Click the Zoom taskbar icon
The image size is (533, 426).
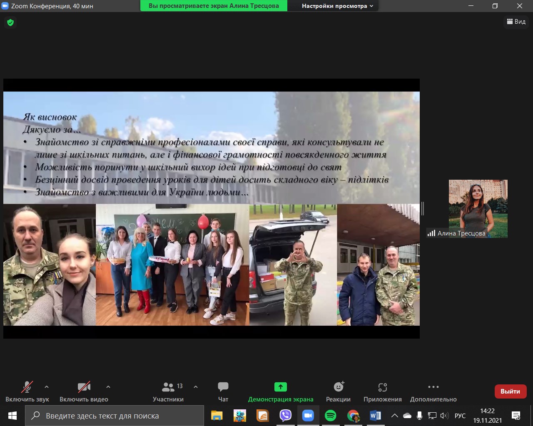pos(308,416)
